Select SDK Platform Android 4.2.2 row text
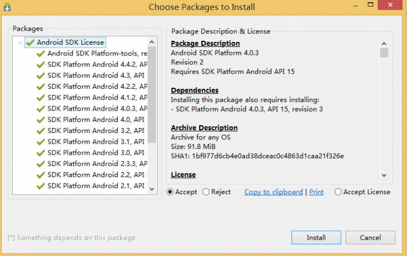 pos(98,87)
